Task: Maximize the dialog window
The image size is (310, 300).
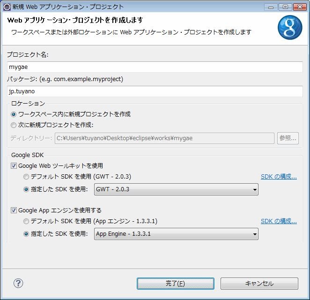Action: coord(285,7)
